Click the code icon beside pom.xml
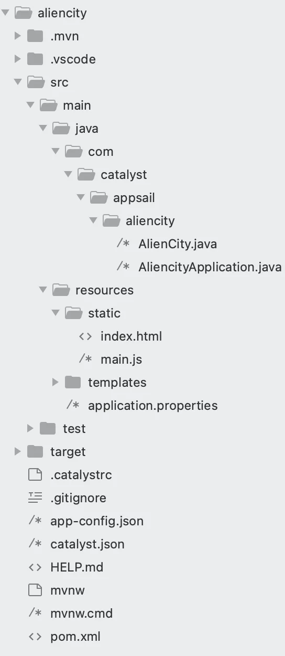The image size is (285, 656). click(x=35, y=637)
